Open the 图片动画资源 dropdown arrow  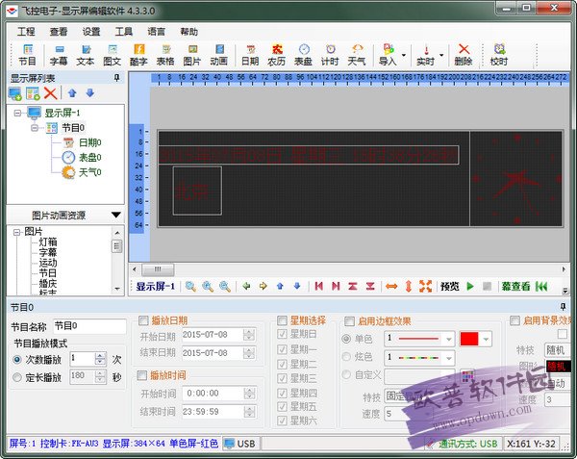coord(116,215)
